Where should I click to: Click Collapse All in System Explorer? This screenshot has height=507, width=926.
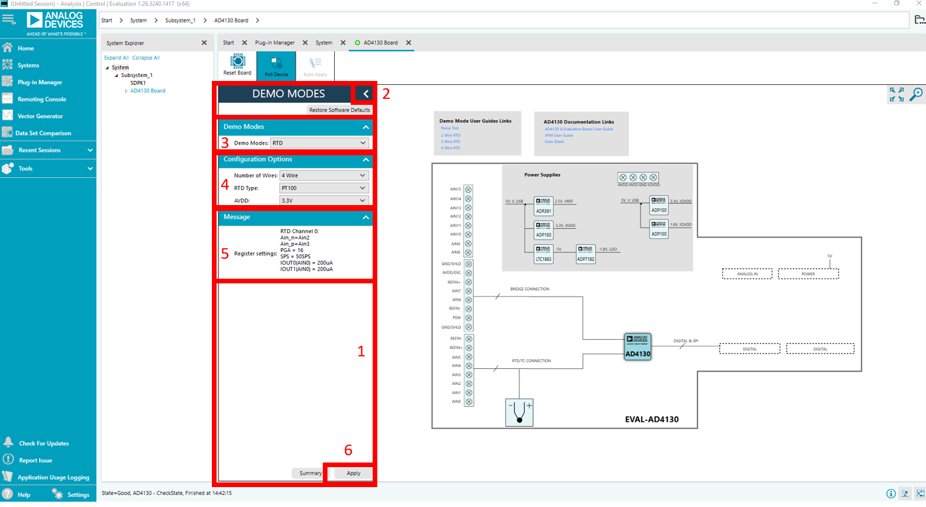click(x=146, y=58)
